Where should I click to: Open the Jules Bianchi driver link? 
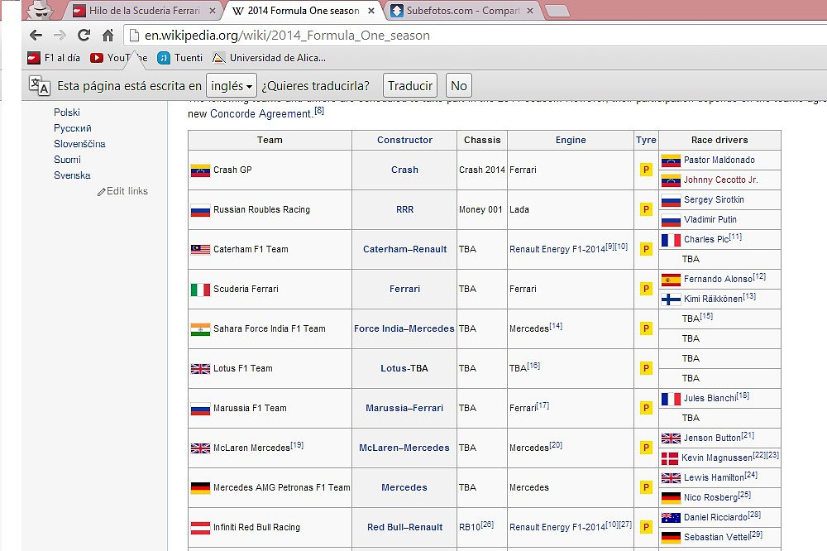(710, 399)
